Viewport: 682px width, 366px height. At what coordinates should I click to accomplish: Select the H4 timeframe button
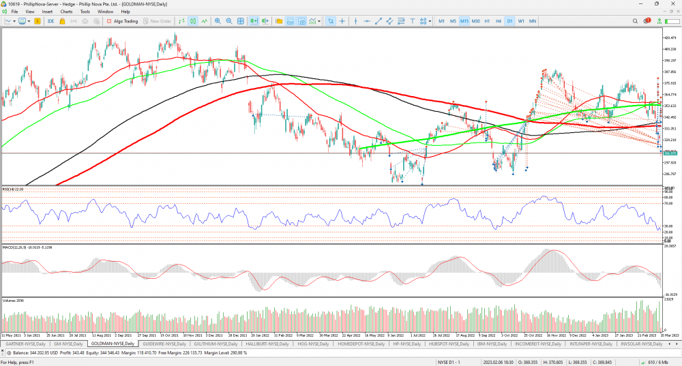coord(498,21)
